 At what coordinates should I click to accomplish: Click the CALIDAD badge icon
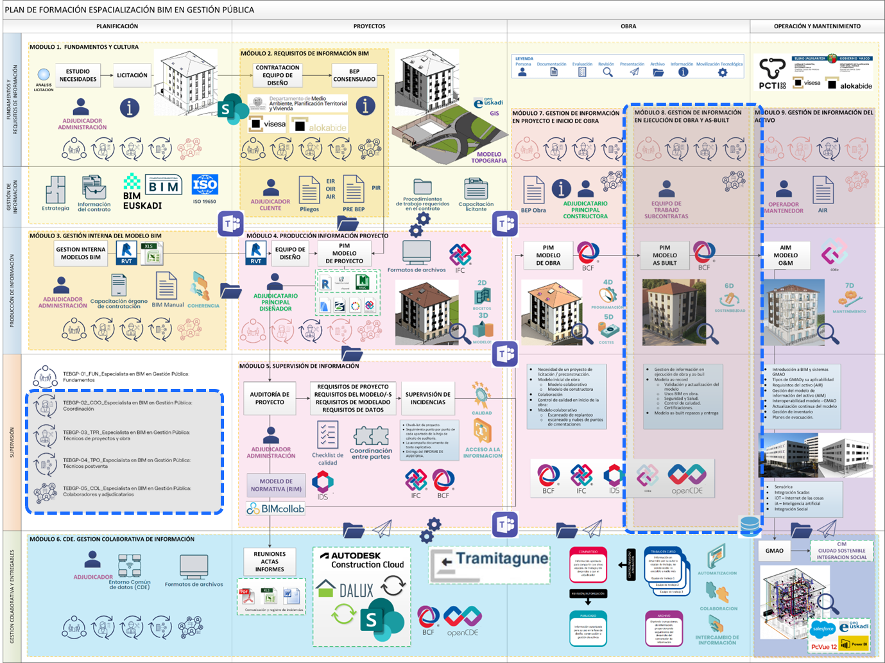[x=481, y=395]
